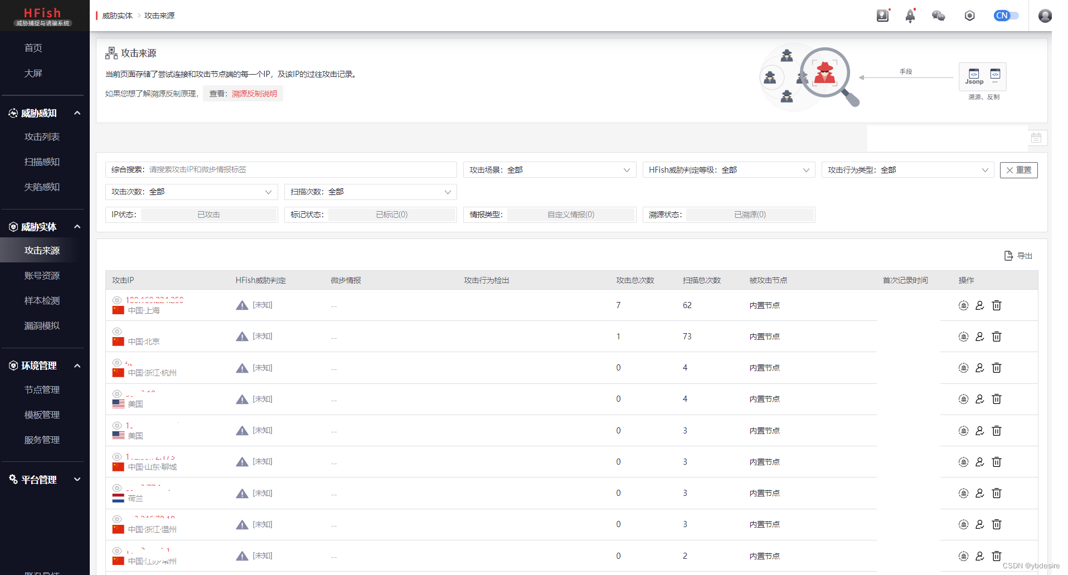Trace source icon for 中国·浙江·杭州 row

[963, 368]
